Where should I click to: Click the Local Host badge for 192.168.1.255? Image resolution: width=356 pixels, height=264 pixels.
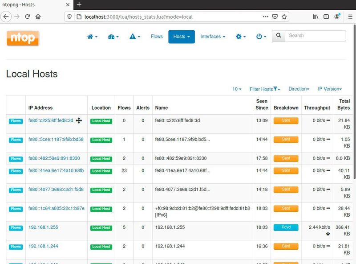point(101,227)
